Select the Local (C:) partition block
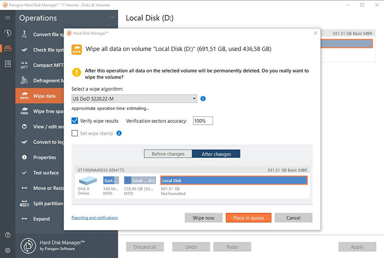 (140, 180)
